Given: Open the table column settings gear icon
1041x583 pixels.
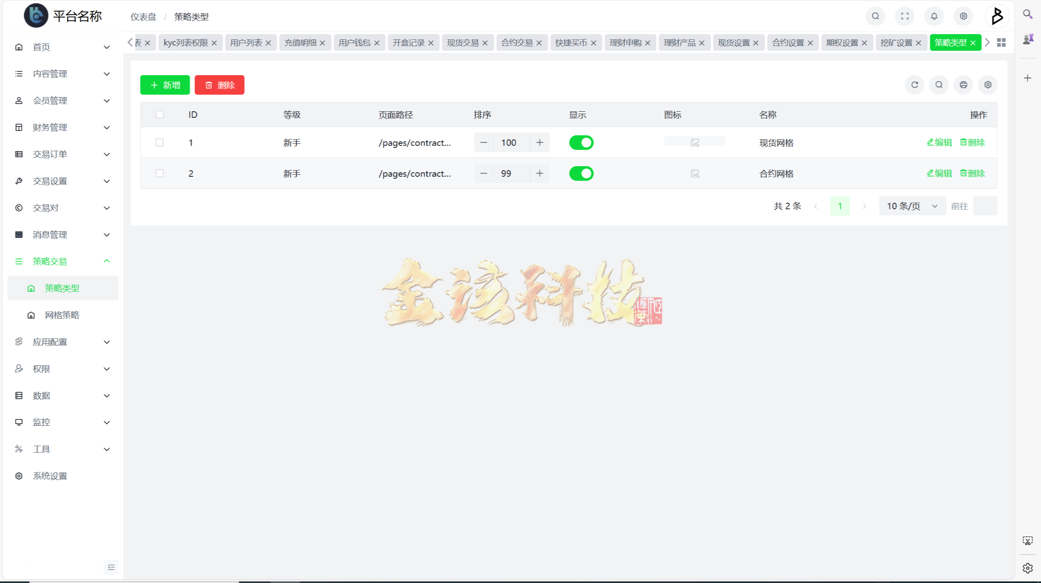Looking at the screenshot, I should (x=987, y=85).
